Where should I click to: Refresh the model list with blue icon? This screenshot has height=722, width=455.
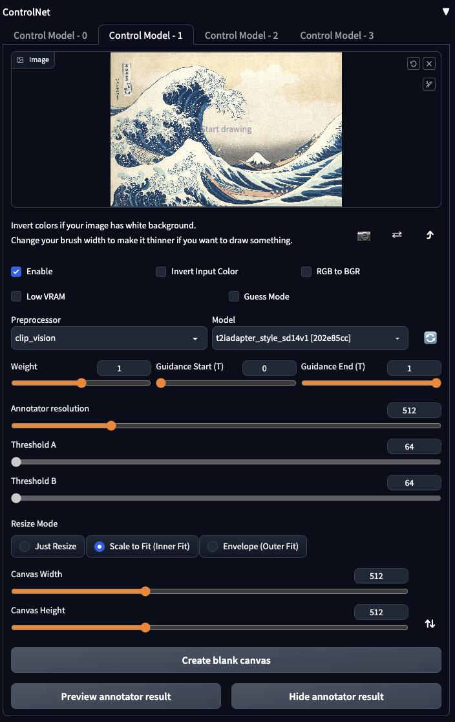click(430, 338)
